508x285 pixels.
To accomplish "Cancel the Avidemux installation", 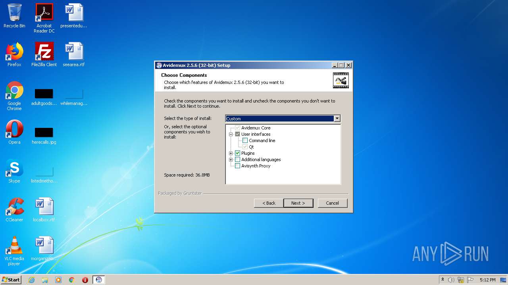I will coord(333,203).
